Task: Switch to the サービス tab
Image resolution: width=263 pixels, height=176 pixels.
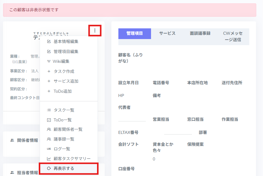Action: (167, 34)
